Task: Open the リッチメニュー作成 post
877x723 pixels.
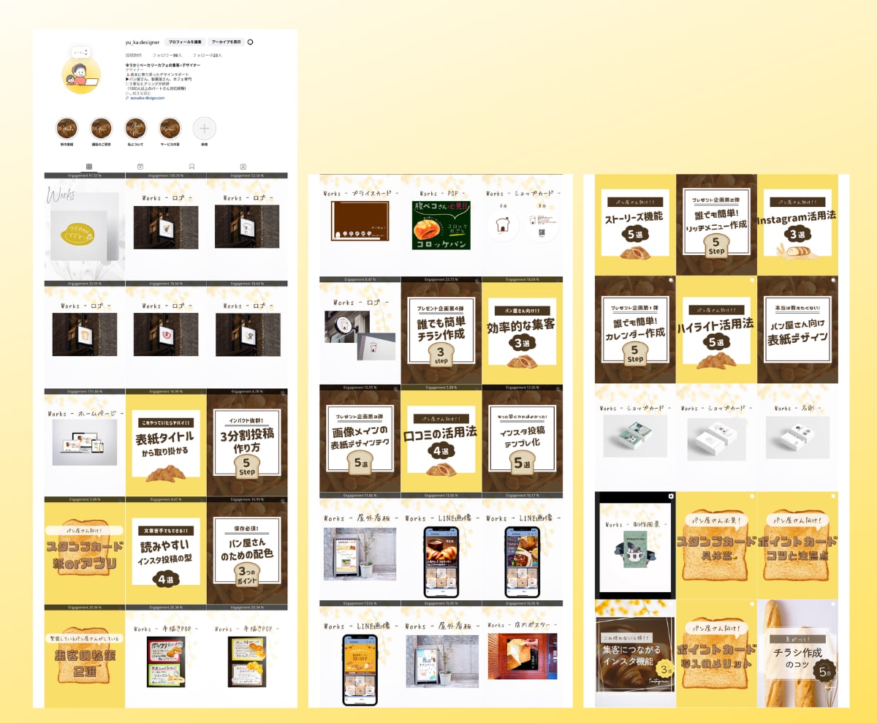Action: [716, 224]
